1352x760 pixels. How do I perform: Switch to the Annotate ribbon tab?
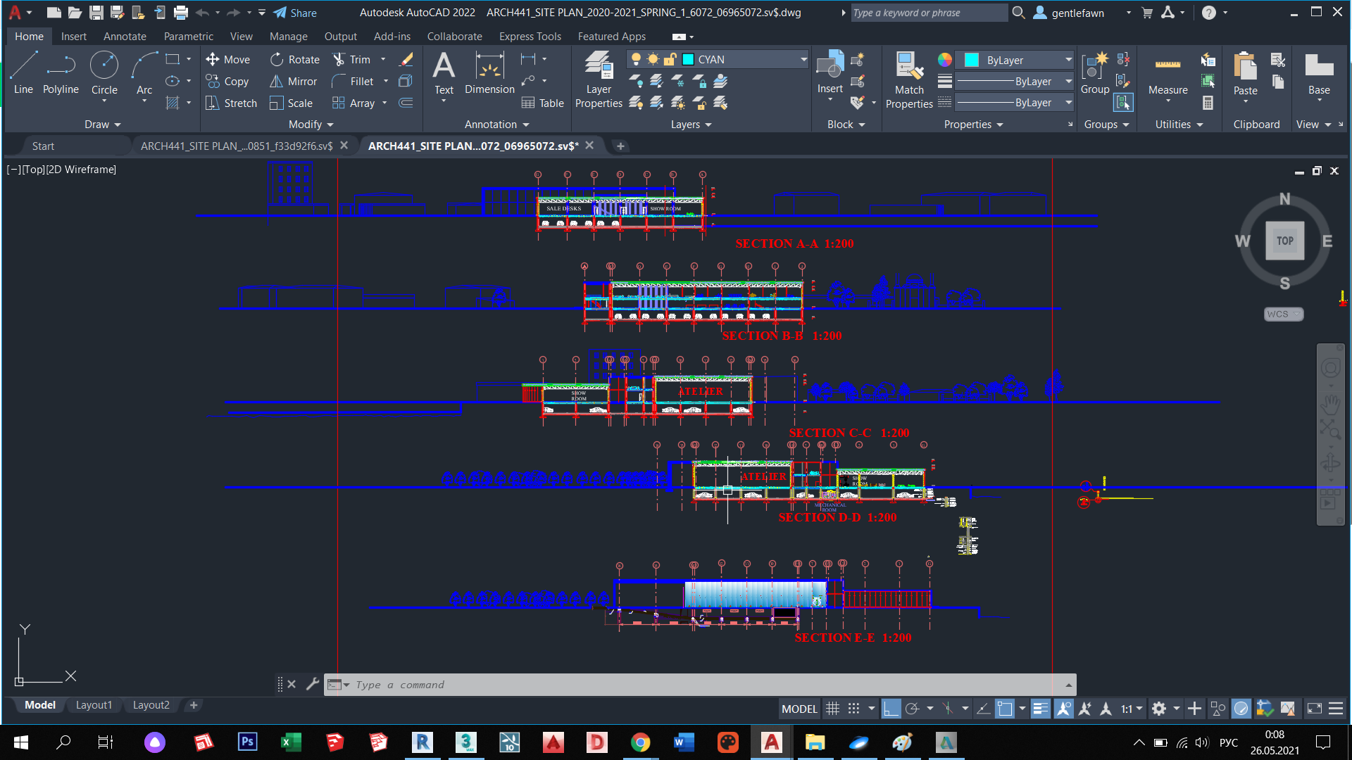coord(125,37)
